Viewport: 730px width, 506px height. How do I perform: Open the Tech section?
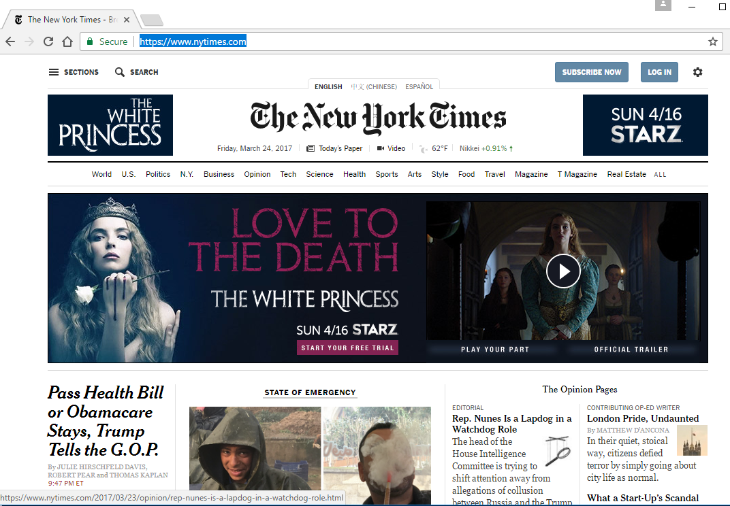click(x=288, y=174)
